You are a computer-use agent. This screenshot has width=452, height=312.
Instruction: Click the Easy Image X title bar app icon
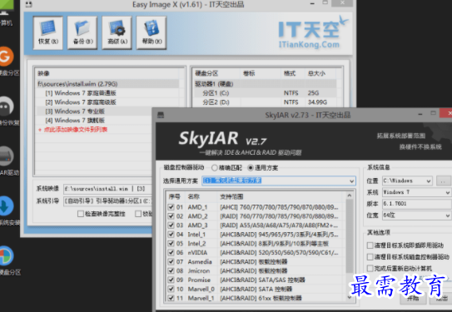(29, 4)
